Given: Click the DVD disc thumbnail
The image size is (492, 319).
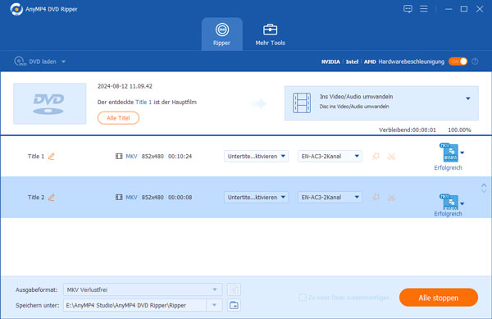Looking at the screenshot, I should [49, 103].
